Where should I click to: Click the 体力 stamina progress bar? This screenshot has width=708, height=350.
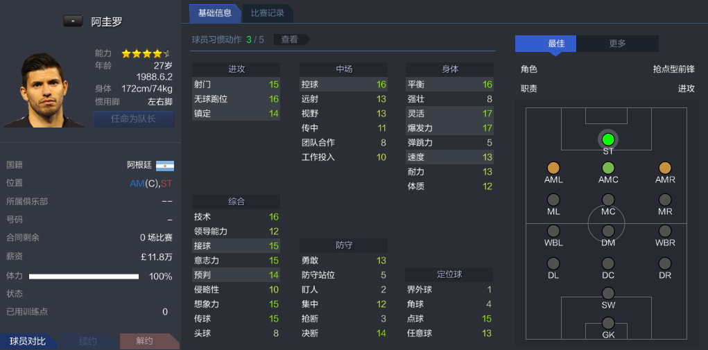click(84, 276)
